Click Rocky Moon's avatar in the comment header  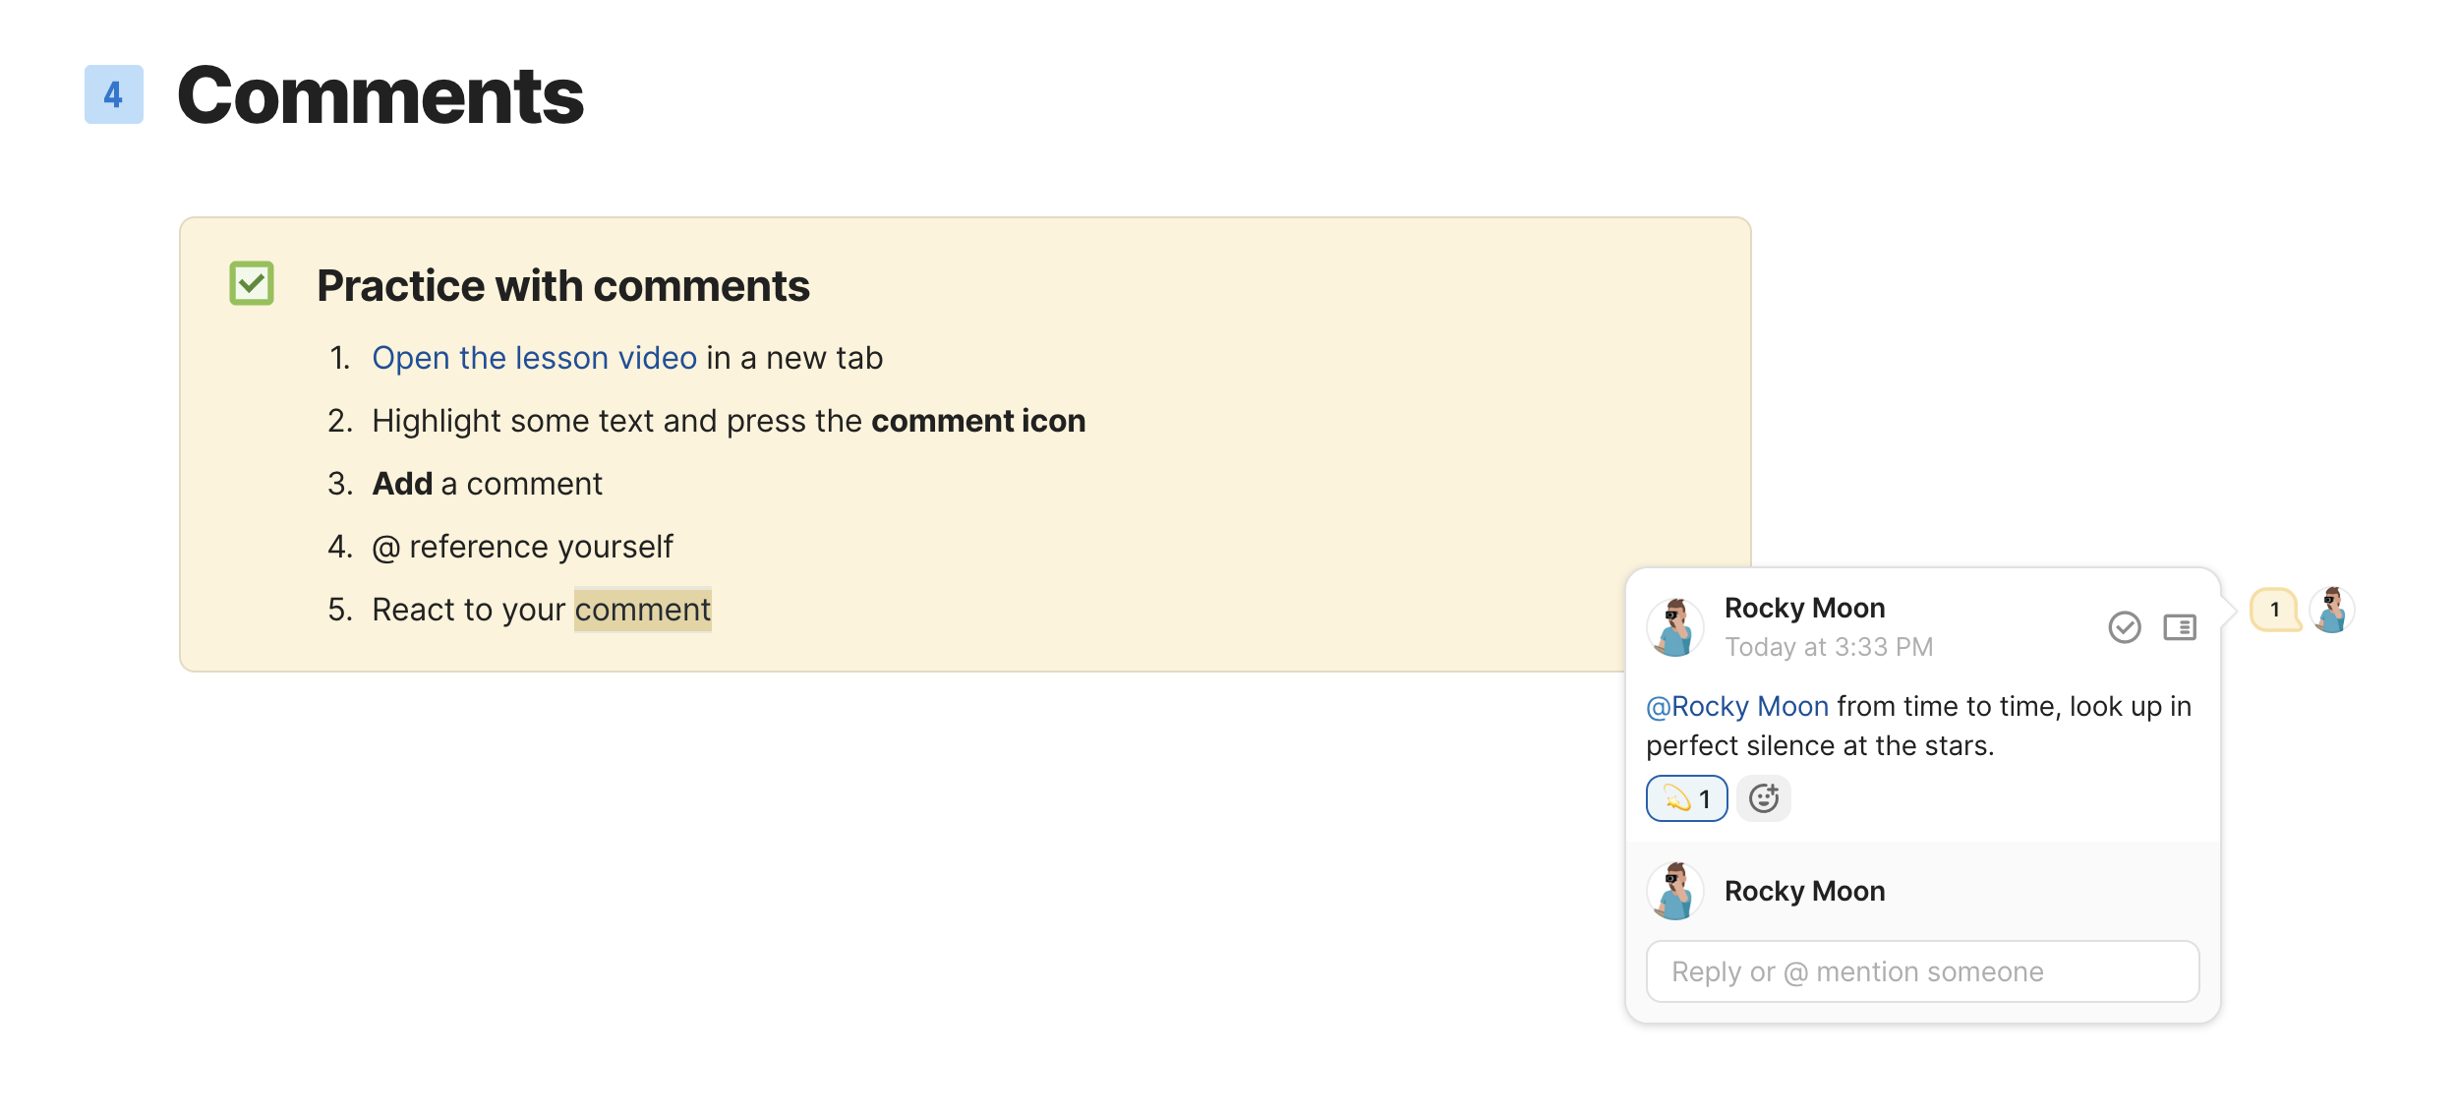click(1674, 626)
